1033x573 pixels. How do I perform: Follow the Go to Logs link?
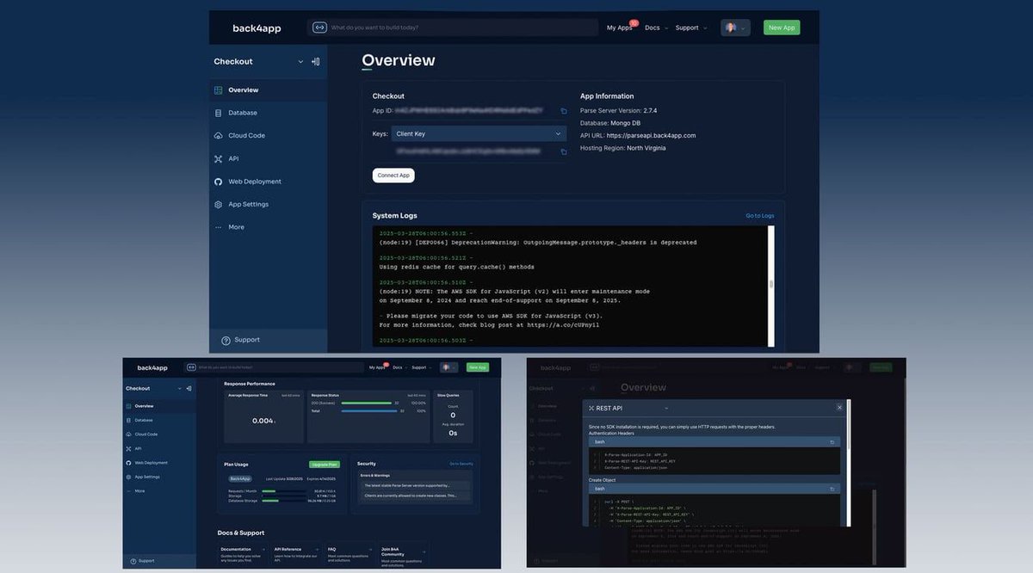[x=760, y=216]
